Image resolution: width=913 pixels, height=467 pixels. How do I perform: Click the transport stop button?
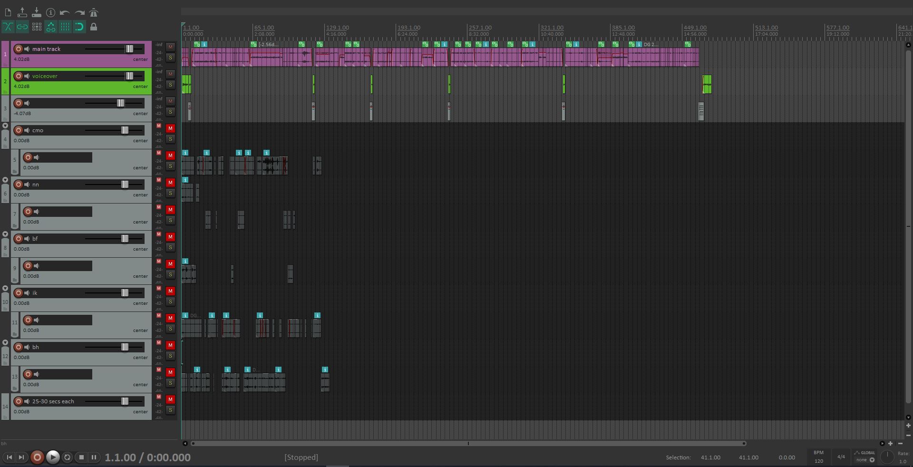point(81,457)
